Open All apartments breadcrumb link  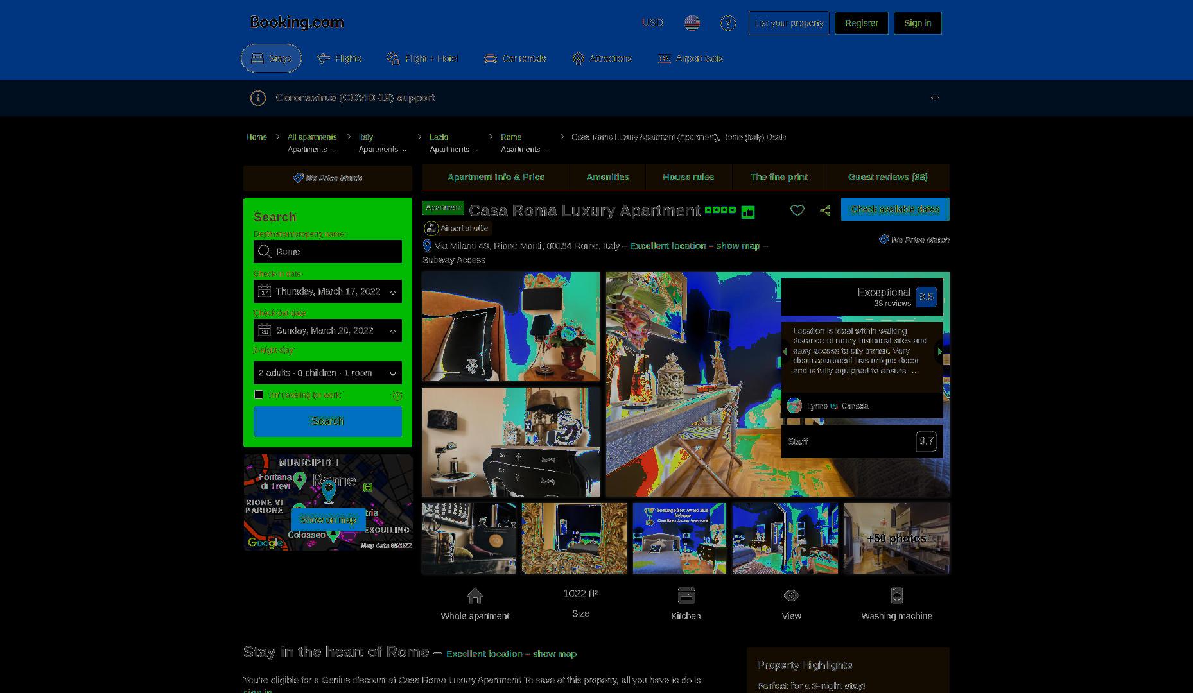312,137
